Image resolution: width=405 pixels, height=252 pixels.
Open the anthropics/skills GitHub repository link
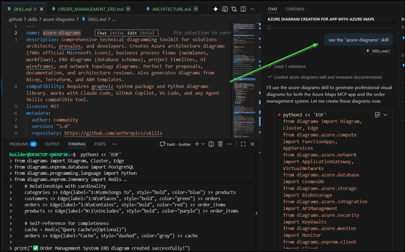click(113, 133)
